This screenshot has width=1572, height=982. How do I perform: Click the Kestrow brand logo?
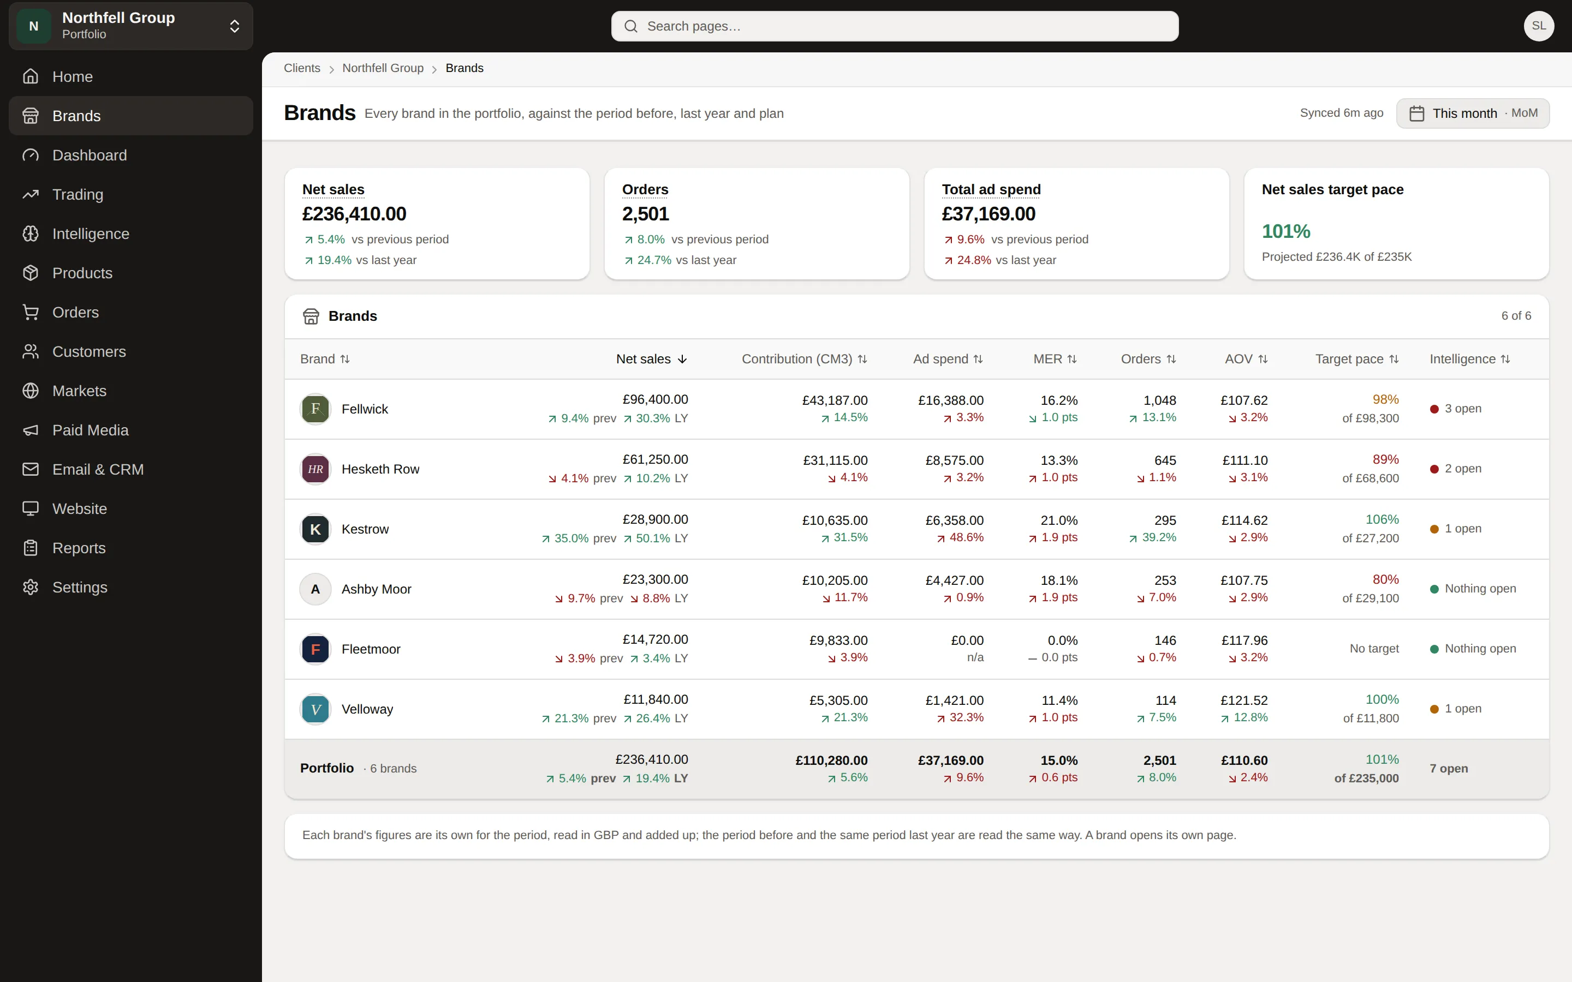(x=315, y=529)
